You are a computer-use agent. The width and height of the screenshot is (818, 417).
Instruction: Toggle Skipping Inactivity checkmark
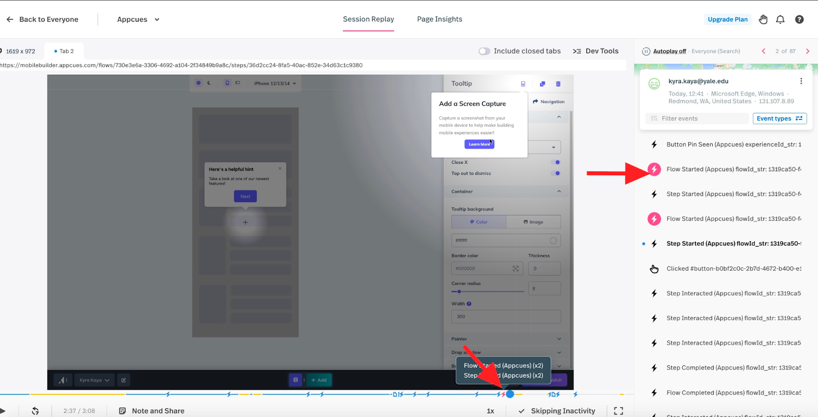tap(521, 411)
